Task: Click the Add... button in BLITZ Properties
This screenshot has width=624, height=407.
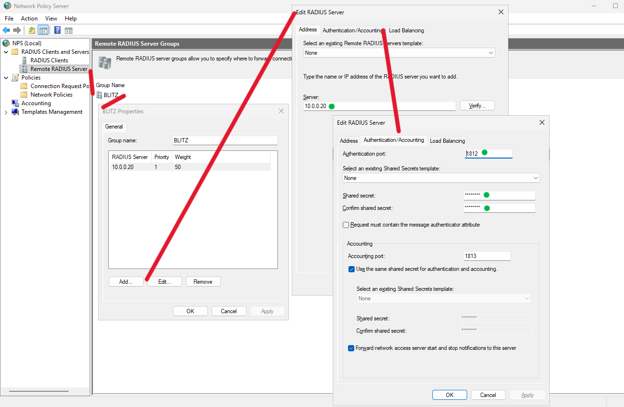Action: tap(126, 282)
